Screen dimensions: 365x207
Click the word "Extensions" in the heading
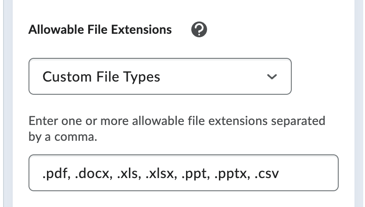(141, 30)
